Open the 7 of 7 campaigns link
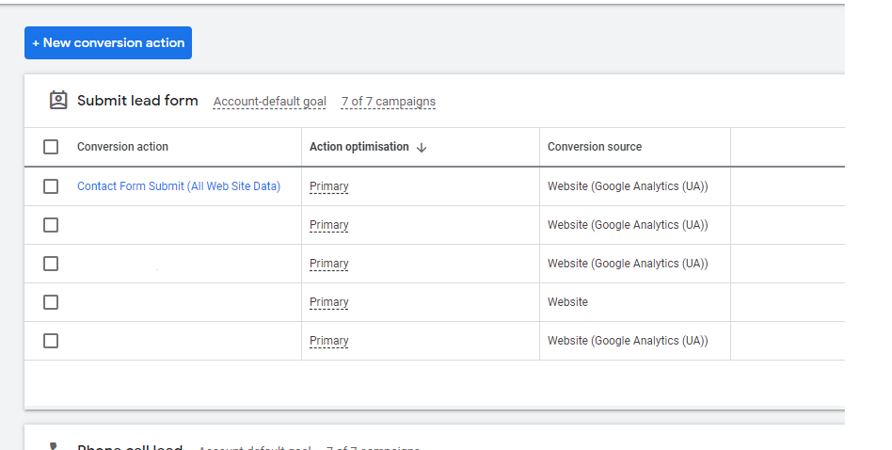 [388, 102]
